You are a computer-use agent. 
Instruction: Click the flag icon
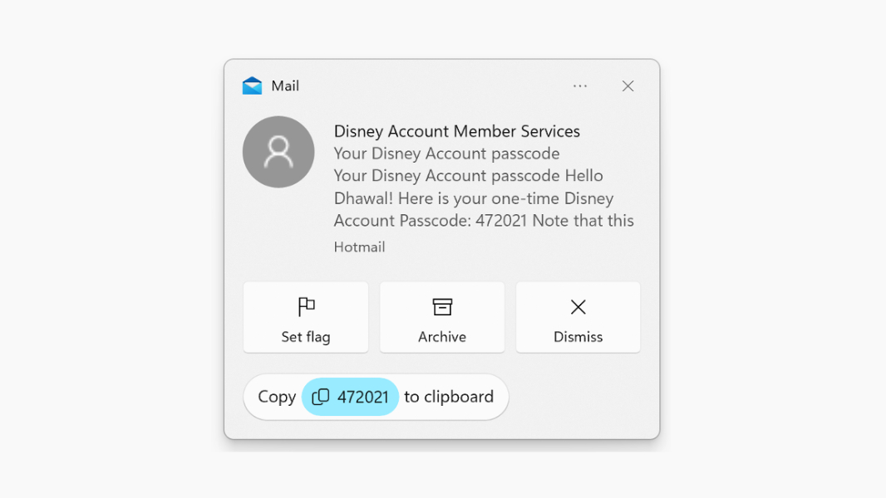pos(306,307)
